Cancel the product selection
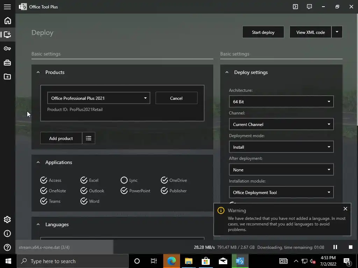Viewport: 358px width, 268px height. [176, 98]
